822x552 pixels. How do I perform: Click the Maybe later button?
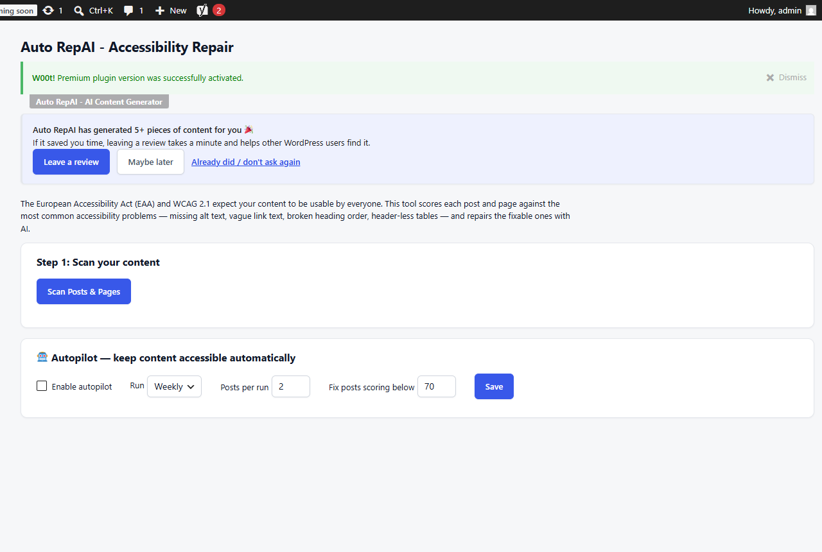coord(150,162)
